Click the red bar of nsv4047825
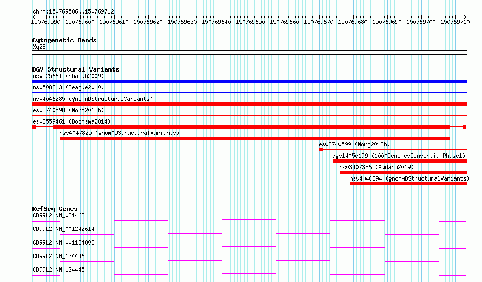 coord(255,138)
